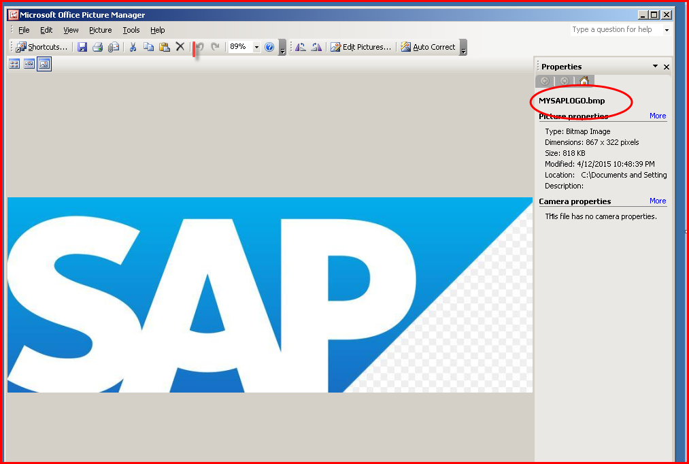Image resolution: width=689 pixels, height=464 pixels.
Task: Click More next to Picture properties
Action: 657,116
